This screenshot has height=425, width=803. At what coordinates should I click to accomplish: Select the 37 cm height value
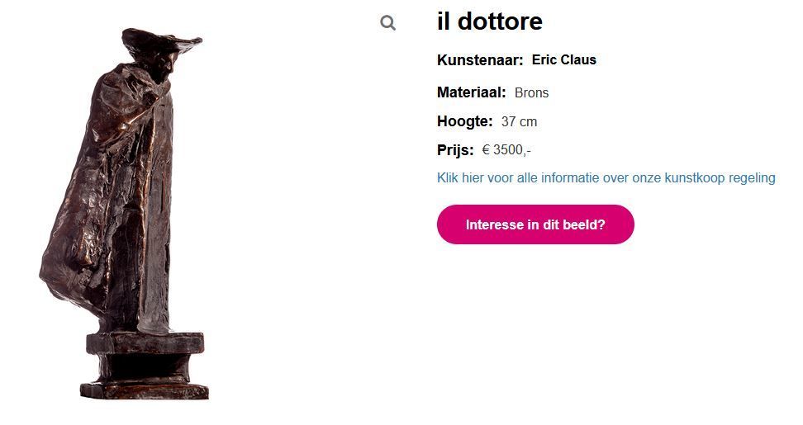519,121
